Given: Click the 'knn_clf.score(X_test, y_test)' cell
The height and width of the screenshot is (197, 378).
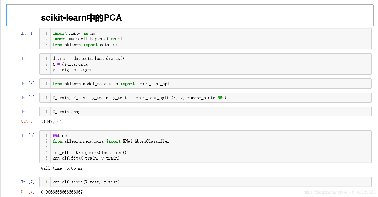Looking at the screenshot, I should tap(205, 182).
